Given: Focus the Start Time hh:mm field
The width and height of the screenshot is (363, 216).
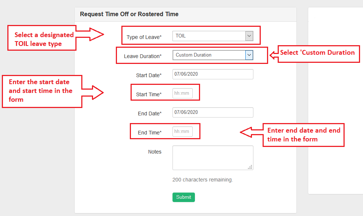Looking at the screenshot, I should pos(182,93).
